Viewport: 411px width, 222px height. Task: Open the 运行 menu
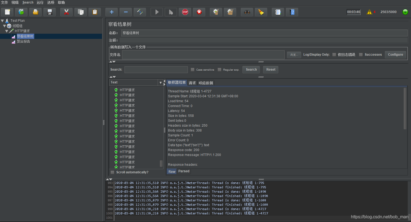tap(40, 2)
